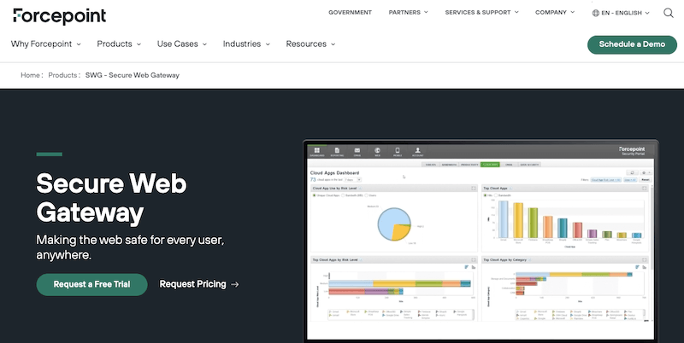Click the Forcepoint logo in the header
The width and height of the screenshot is (684, 343).
59,16
